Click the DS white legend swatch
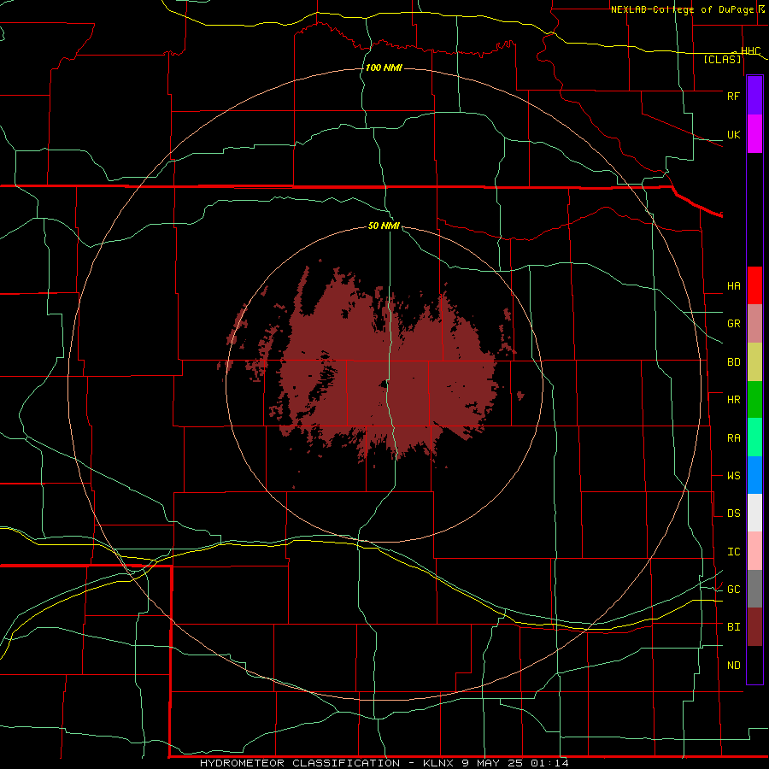Screen dimensions: 769x769 tap(754, 513)
